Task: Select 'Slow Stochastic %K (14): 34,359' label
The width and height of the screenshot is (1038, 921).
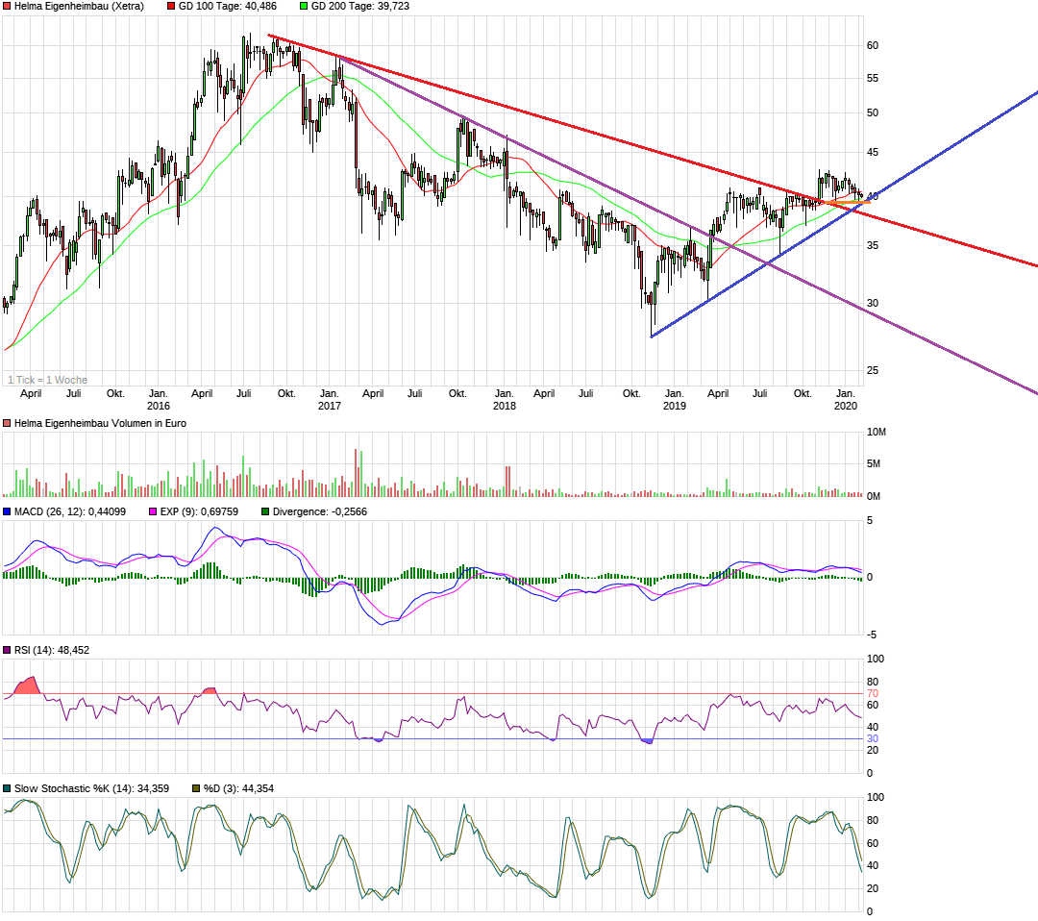Action: tap(91, 788)
